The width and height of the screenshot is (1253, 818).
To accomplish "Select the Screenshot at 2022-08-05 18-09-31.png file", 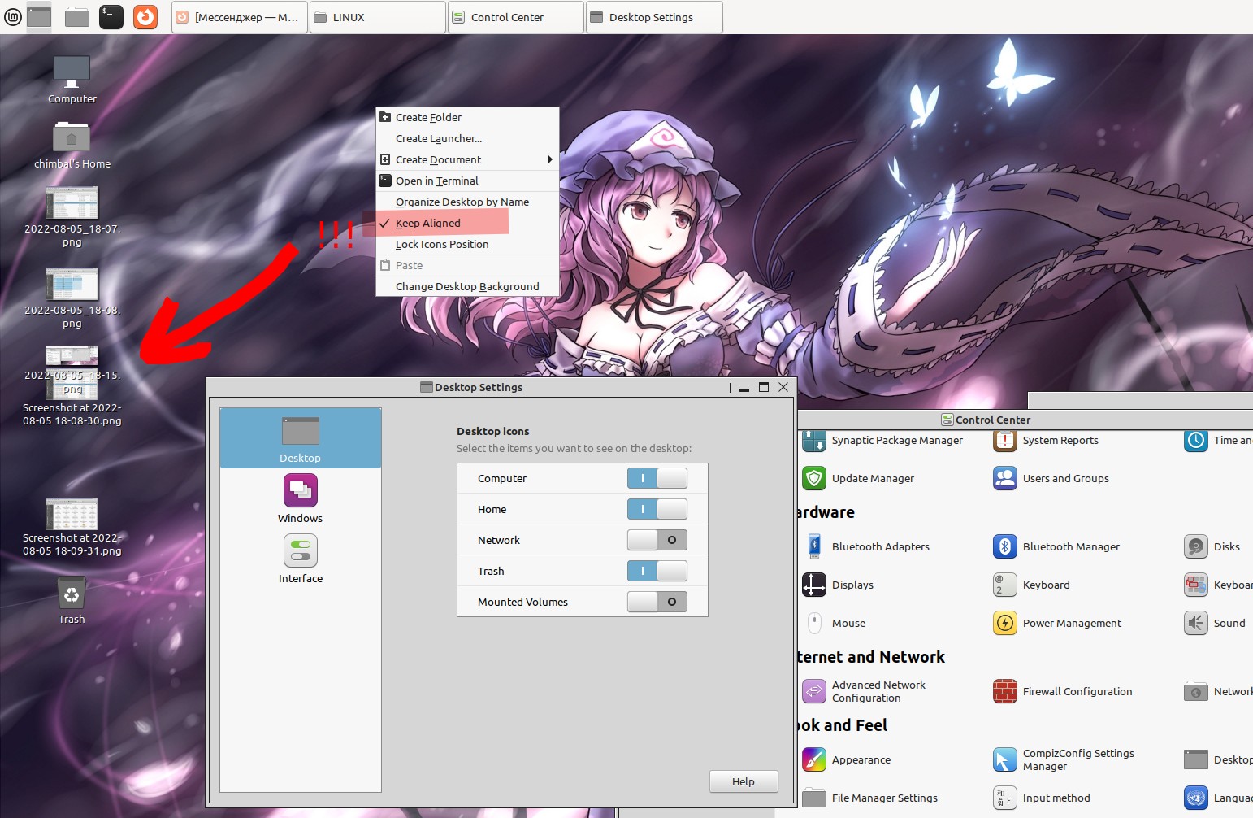I will (x=72, y=527).
